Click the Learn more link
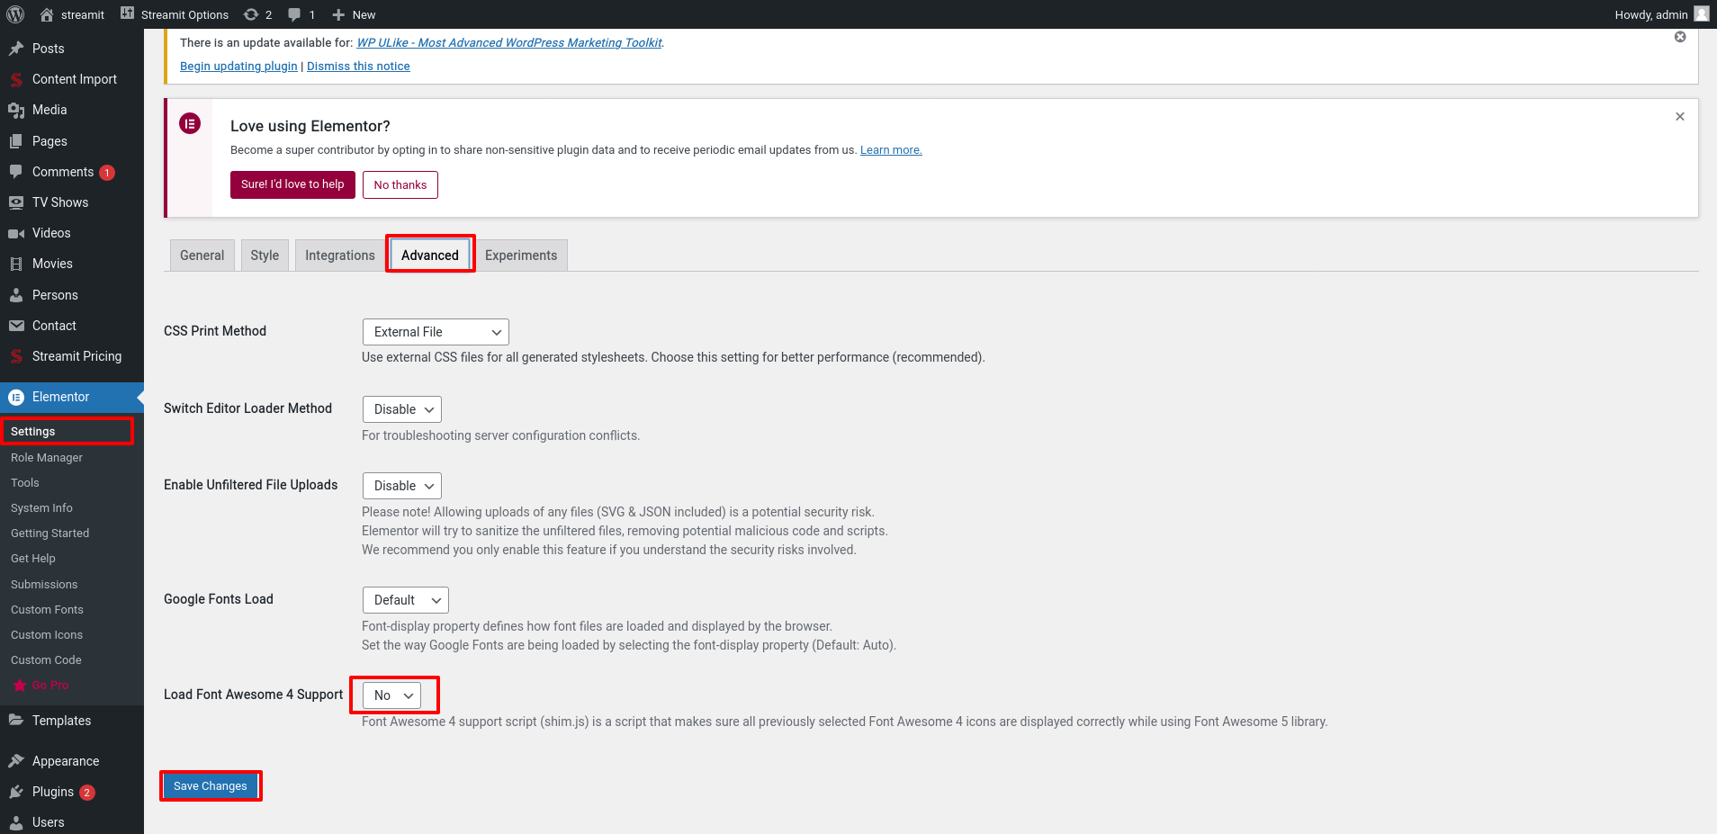This screenshot has width=1717, height=834. point(891,150)
